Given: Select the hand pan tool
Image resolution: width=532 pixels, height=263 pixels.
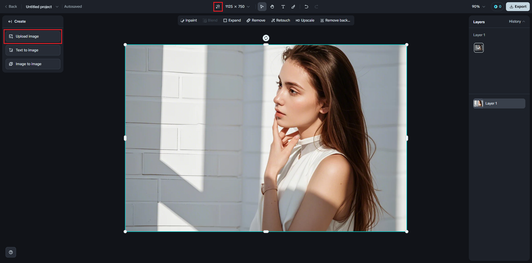Looking at the screenshot, I should (x=272, y=7).
